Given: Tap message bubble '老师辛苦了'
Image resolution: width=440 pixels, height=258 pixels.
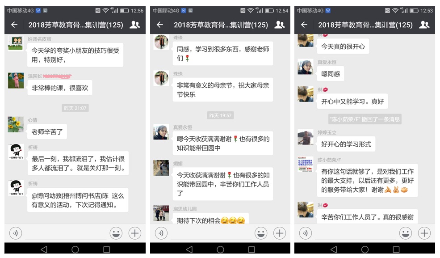Looking at the screenshot, I should tap(47, 131).
